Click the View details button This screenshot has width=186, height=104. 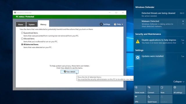[69, 72]
